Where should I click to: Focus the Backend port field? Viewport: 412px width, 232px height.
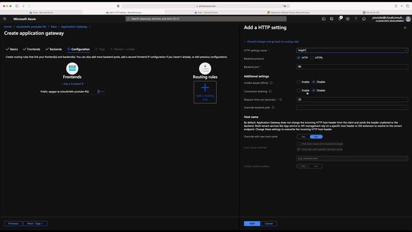point(352,67)
